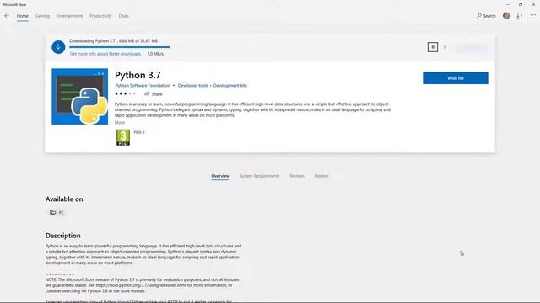540x303 pixels.
Task: Click the Description heading
Action: coord(63,236)
